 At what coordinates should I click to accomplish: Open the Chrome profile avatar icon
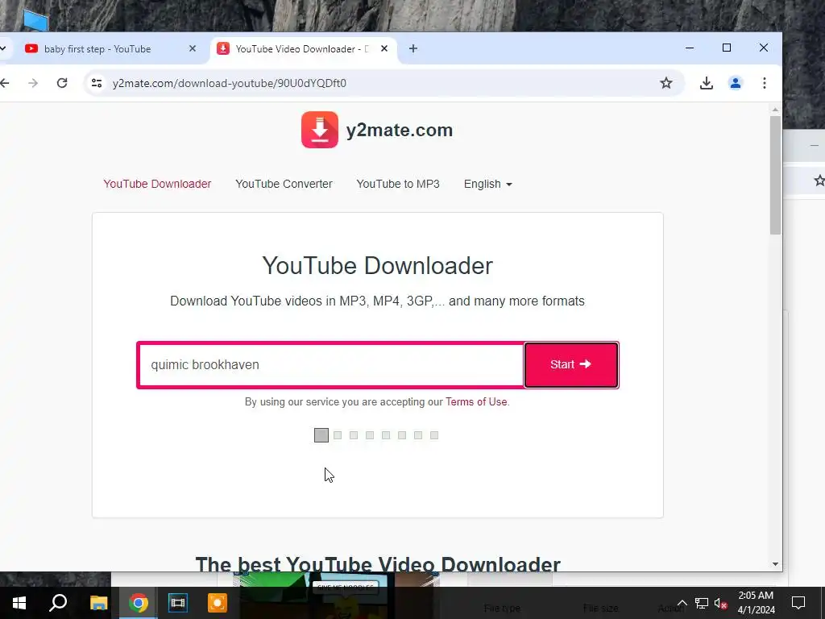(x=735, y=83)
